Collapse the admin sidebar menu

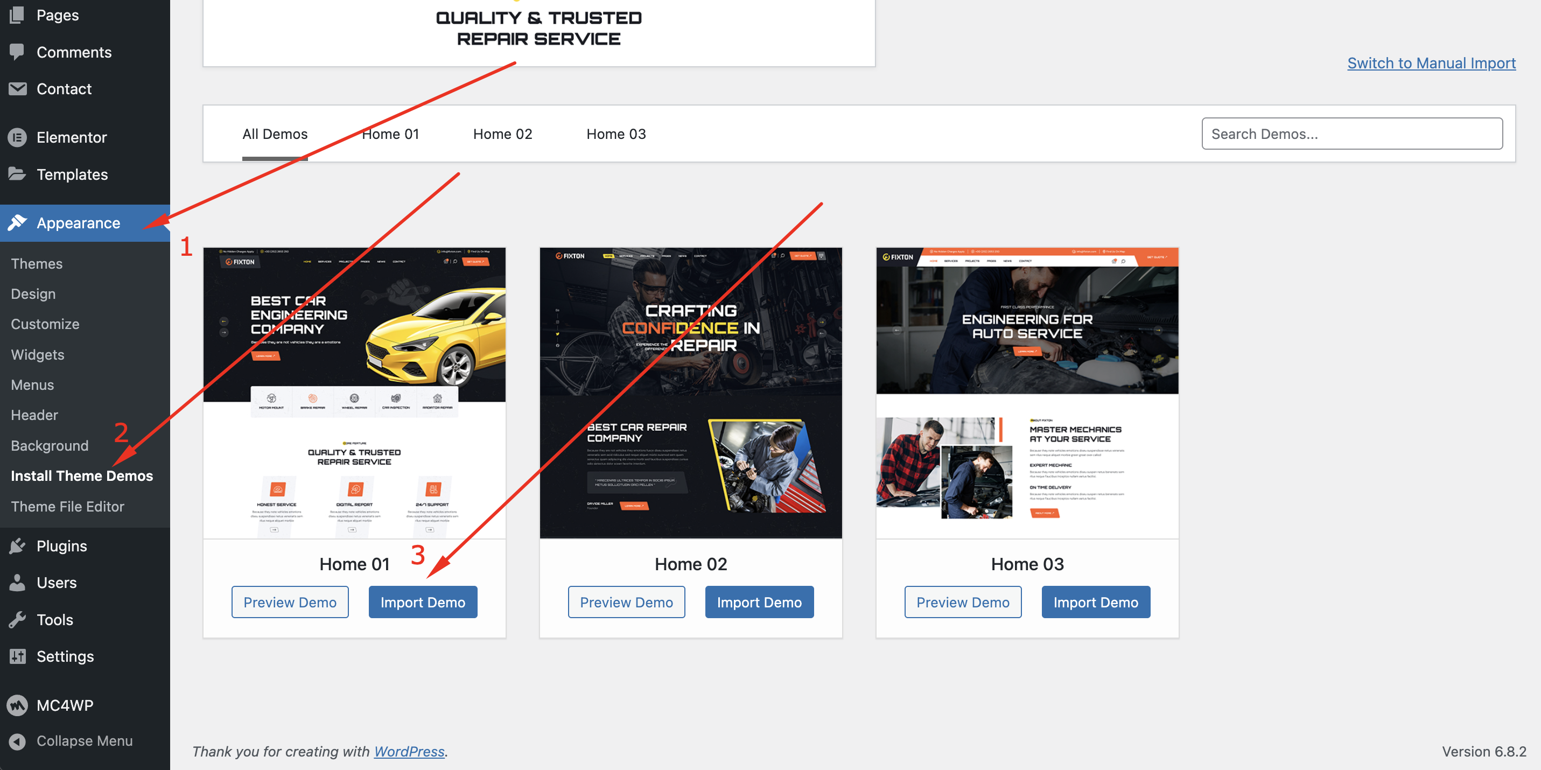pyautogui.click(x=71, y=741)
